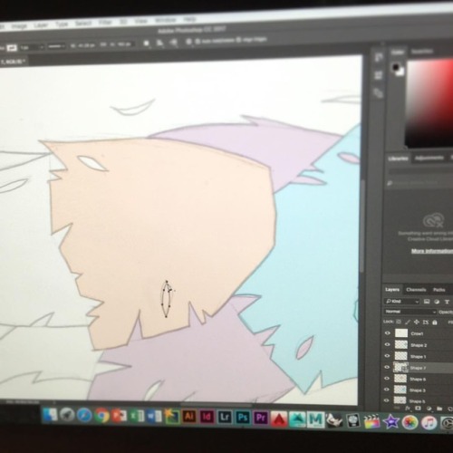Image resolution: width=453 pixels, height=453 pixels.
Task: Click the Photoshop icon in the dock
Action: [243, 418]
